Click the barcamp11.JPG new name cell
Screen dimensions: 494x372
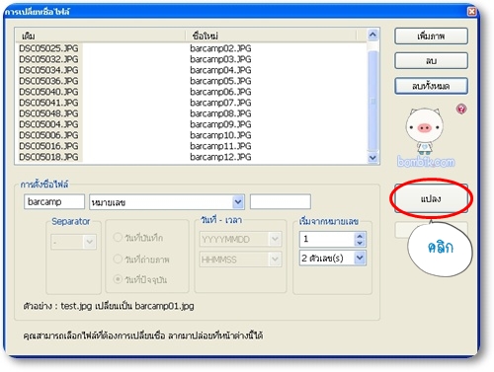click(x=220, y=146)
